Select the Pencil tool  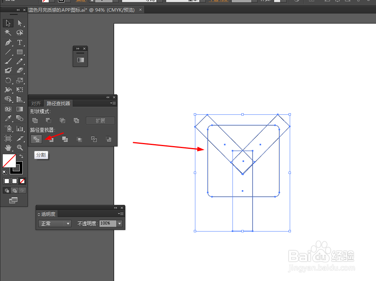(x=20, y=61)
